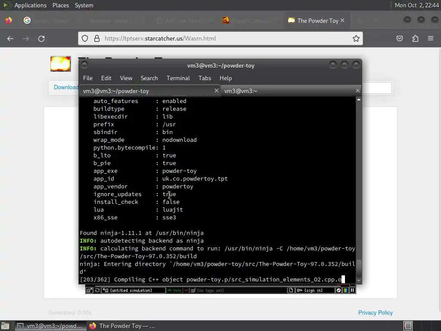Viewport: 441px width, 331px height.
Task: Switch to the Physics Simulation browser tab
Action: coord(249,21)
